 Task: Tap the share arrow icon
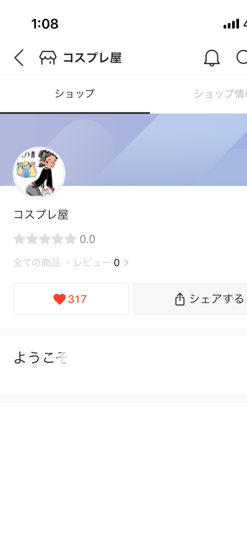click(180, 299)
